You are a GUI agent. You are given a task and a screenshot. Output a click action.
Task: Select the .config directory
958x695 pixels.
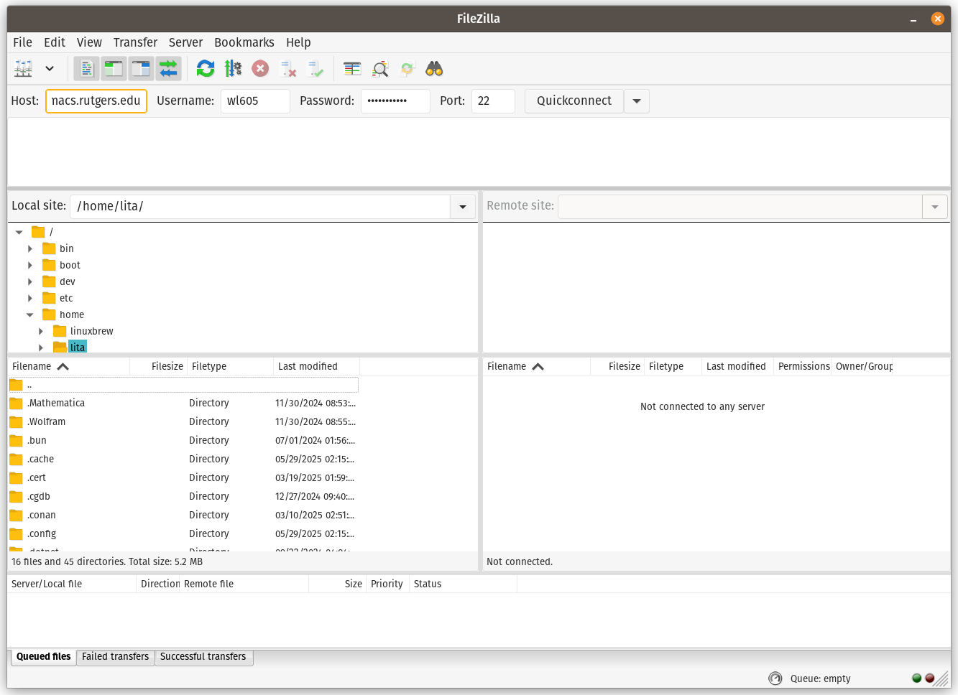pos(183,533)
